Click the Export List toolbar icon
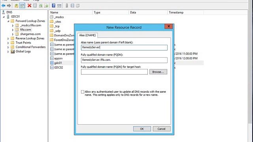The width and height of the screenshot is (253, 142). tap(46, 6)
